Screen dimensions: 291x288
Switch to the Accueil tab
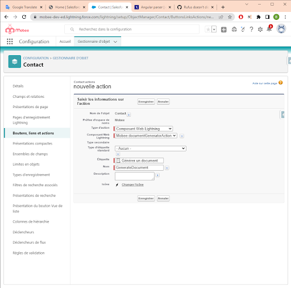click(x=65, y=42)
